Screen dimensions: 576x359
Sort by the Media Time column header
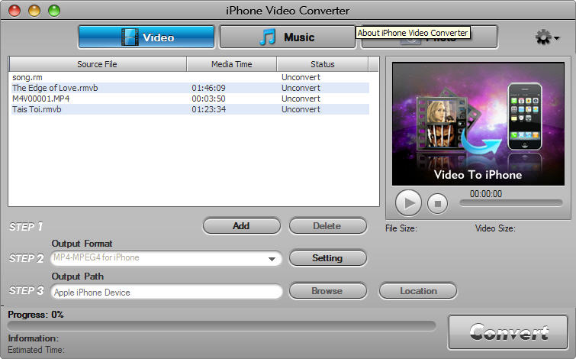coord(232,64)
